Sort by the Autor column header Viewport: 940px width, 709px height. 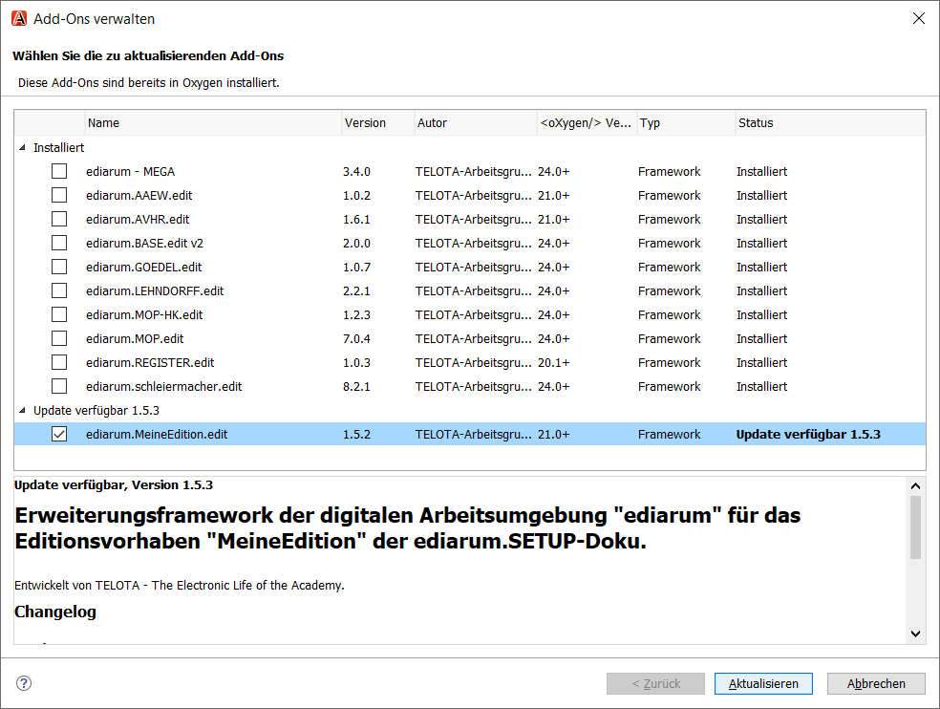click(x=476, y=123)
